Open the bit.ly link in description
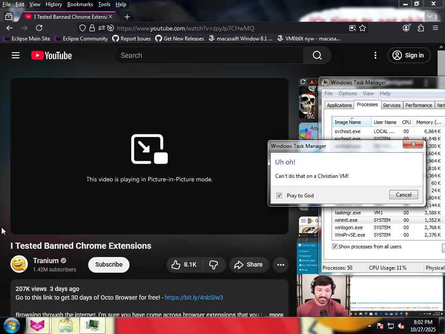The image size is (445, 334). [x=194, y=297]
